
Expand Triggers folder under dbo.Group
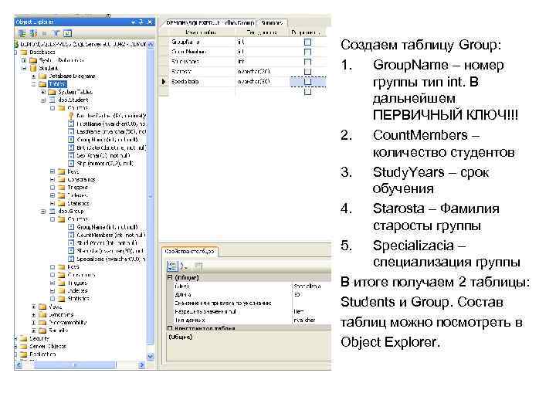53,283
